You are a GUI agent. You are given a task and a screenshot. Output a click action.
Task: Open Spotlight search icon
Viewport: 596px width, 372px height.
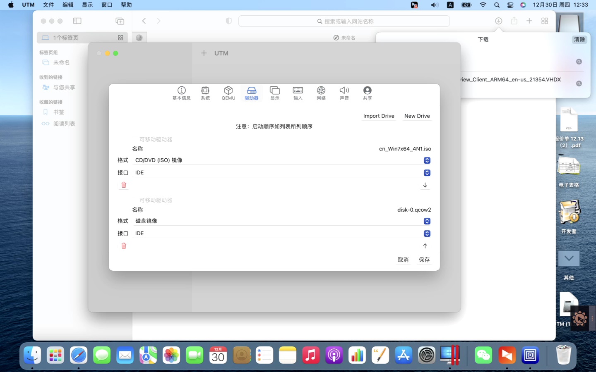click(497, 5)
